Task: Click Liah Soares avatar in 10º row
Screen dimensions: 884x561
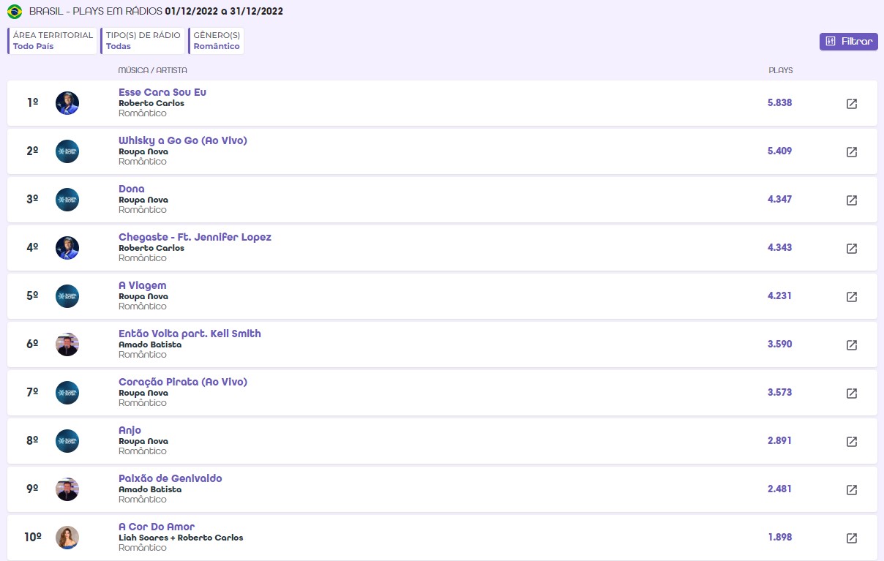Action: (x=67, y=538)
